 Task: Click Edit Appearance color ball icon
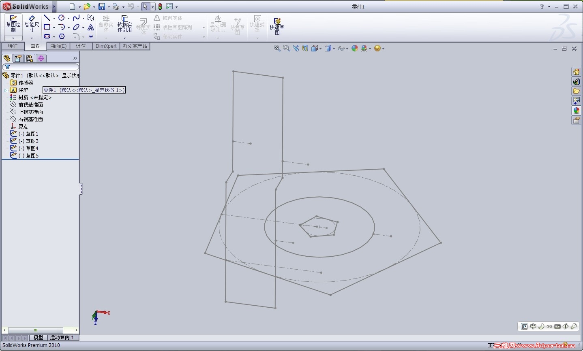pos(355,48)
